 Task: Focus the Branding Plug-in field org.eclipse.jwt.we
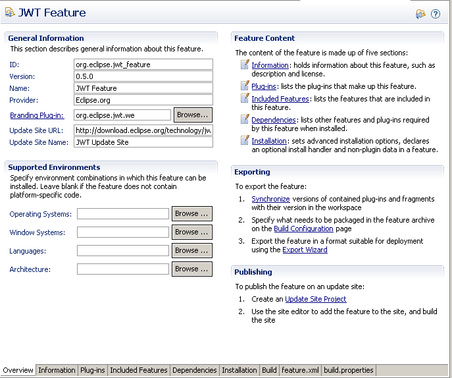coord(122,115)
